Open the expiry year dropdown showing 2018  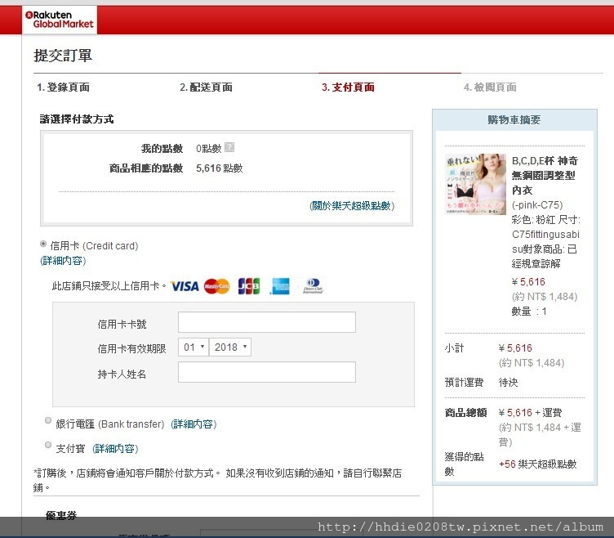pos(231,347)
